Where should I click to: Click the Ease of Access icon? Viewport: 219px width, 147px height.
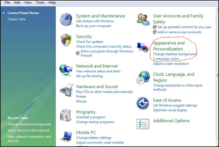[143, 103]
